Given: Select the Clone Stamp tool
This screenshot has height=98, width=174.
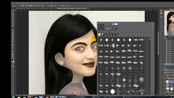Looking at the screenshot, I should coord(13,30).
